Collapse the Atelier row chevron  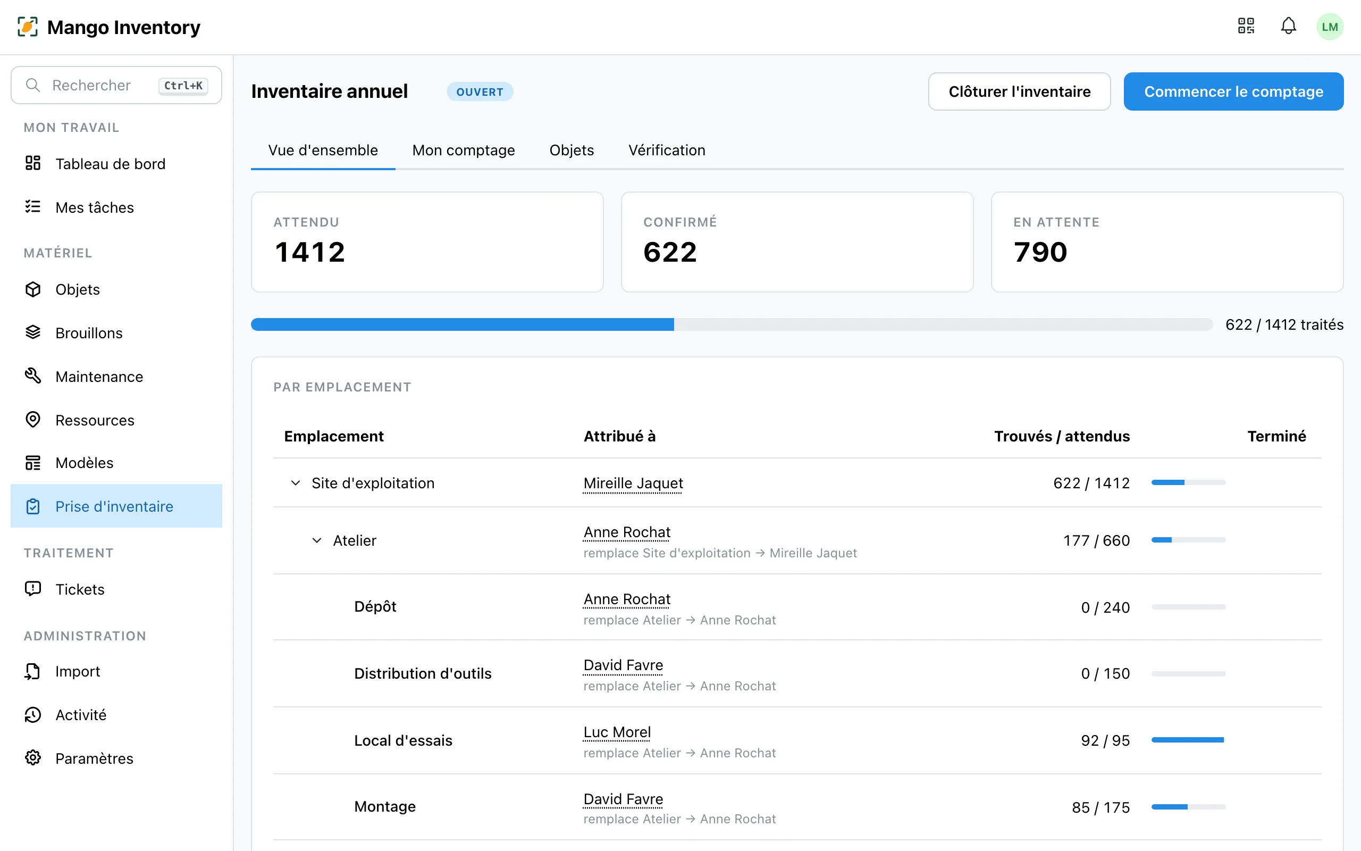click(317, 540)
